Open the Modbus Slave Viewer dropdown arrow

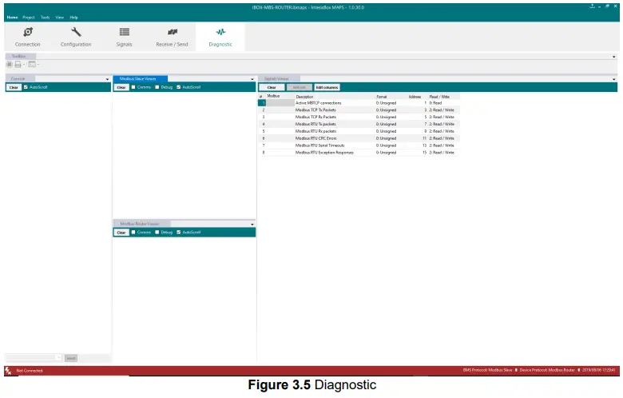(252, 79)
